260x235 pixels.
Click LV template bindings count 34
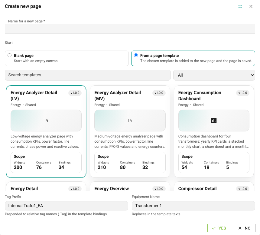point(61,167)
